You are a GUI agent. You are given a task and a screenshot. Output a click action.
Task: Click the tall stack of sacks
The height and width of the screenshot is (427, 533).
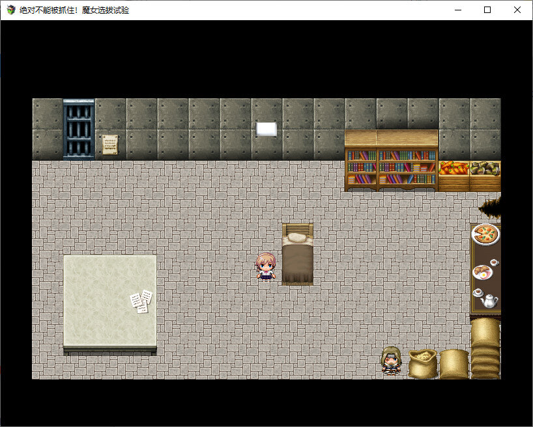pyautogui.click(x=485, y=348)
